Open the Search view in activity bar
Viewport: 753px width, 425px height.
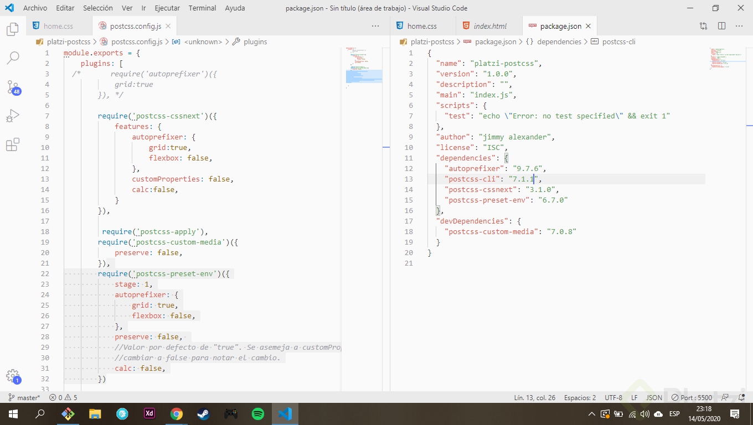[x=12, y=58]
